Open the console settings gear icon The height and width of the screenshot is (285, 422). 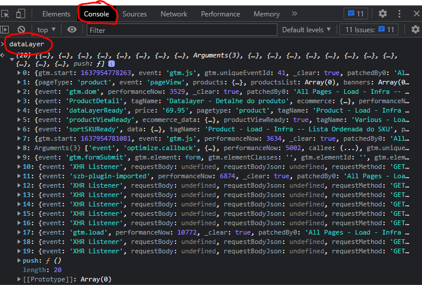[x=416, y=30]
